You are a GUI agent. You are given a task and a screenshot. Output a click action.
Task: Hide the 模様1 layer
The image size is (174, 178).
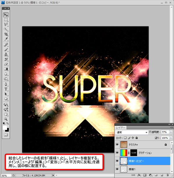117,169
